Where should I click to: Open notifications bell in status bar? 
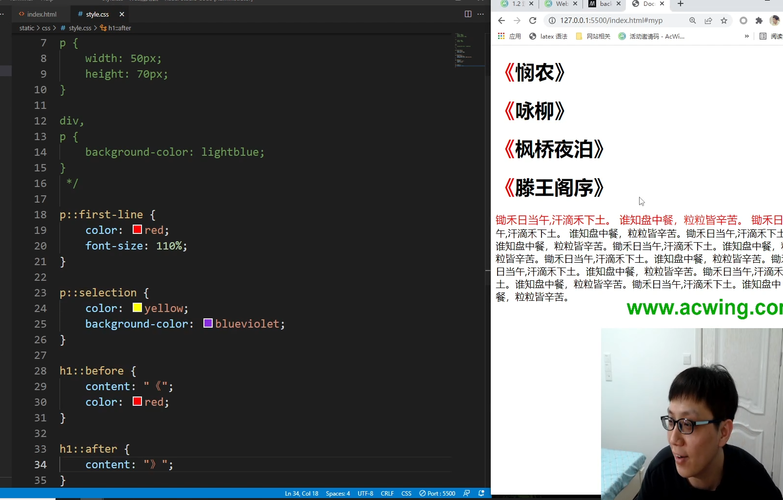point(482,494)
